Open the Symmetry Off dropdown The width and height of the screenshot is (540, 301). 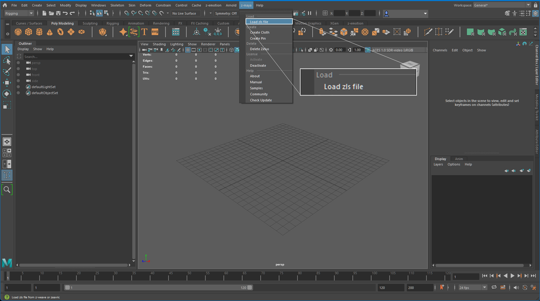[226, 13]
